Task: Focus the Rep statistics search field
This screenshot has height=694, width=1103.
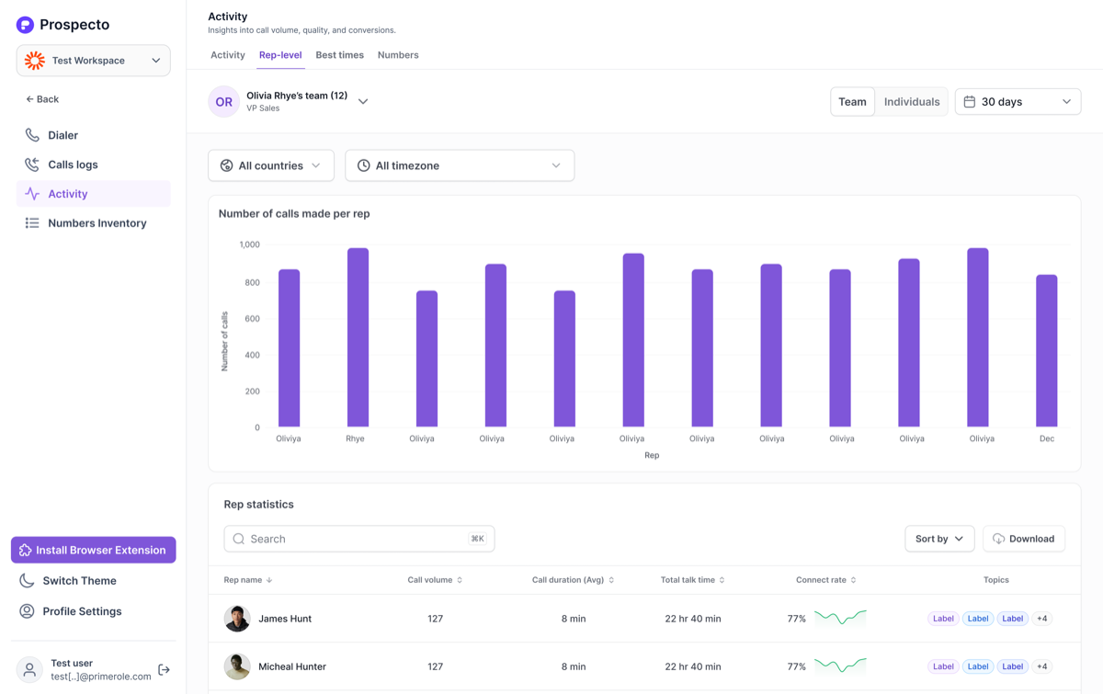Action: pos(359,539)
